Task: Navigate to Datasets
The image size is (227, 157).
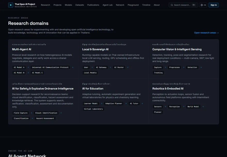Action: (x=80, y=5)
